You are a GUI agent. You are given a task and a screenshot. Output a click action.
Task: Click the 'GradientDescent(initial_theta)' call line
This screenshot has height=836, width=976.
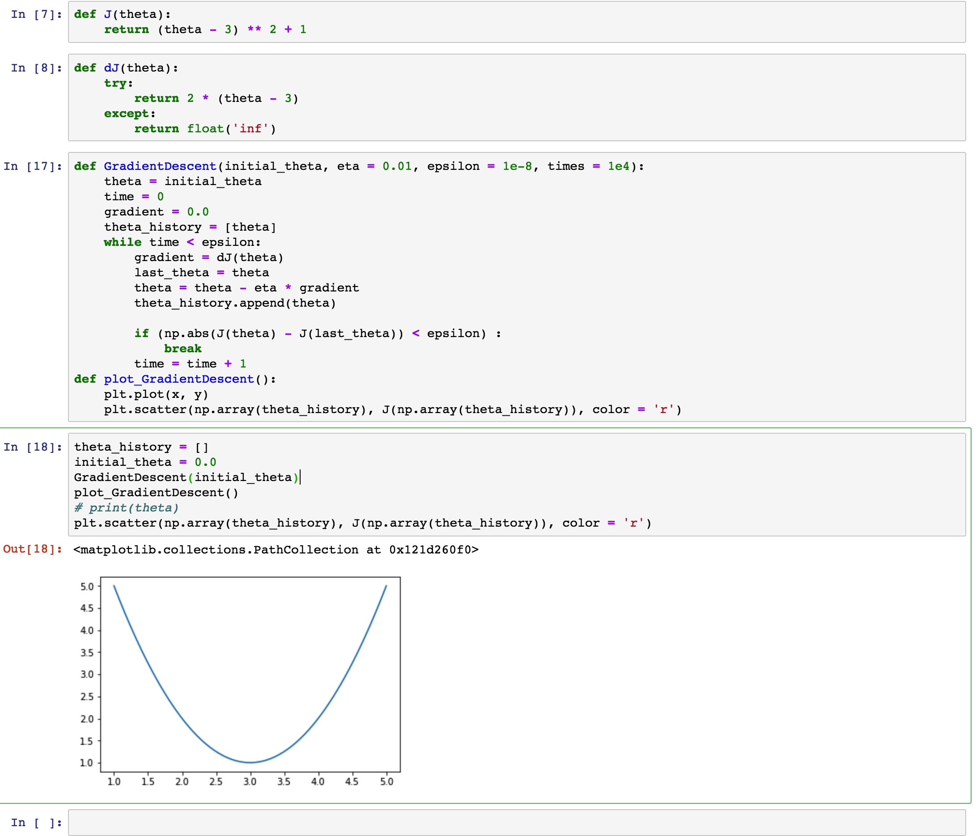click(187, 477)
